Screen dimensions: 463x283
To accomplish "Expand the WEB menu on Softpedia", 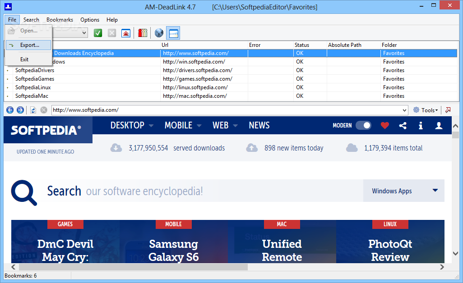I will (x=225, y=125).
